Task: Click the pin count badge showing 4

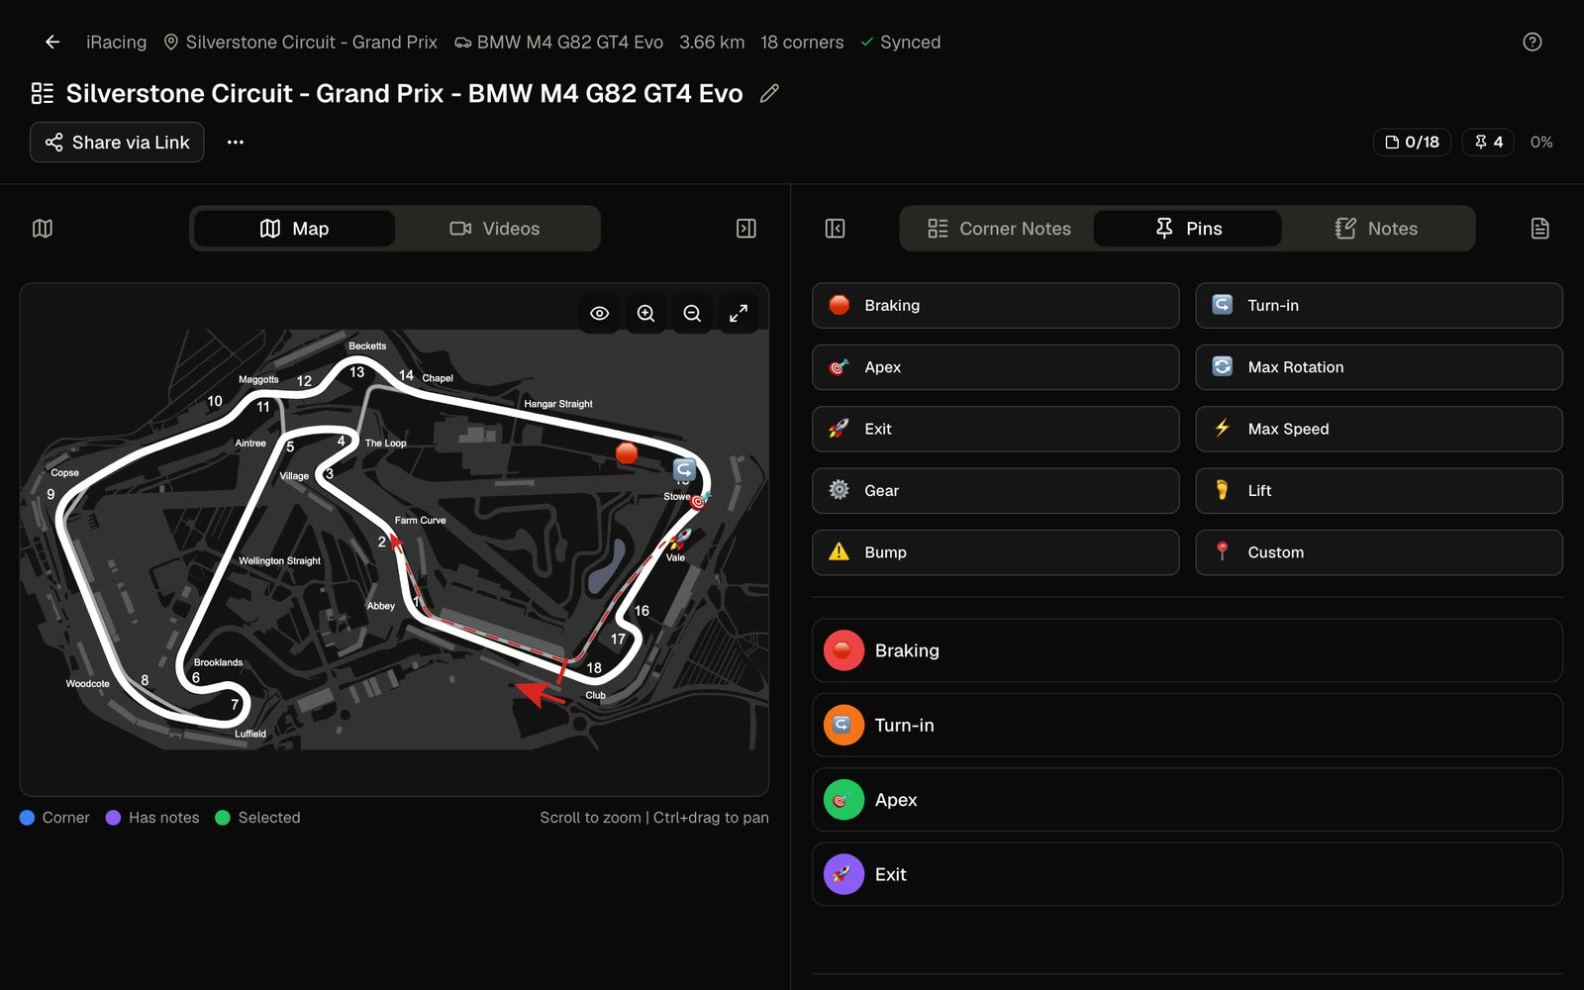Action: pos(1488,142)
